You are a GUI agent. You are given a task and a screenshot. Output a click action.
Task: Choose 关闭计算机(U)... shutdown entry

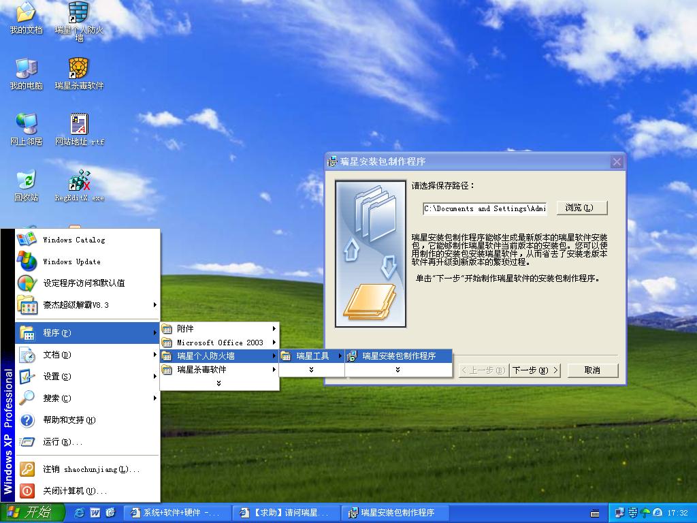(88, 491)
